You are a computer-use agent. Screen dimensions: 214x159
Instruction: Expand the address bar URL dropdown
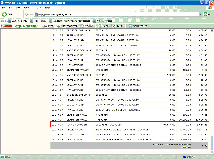pyautogui.click(x=200, y=14)
